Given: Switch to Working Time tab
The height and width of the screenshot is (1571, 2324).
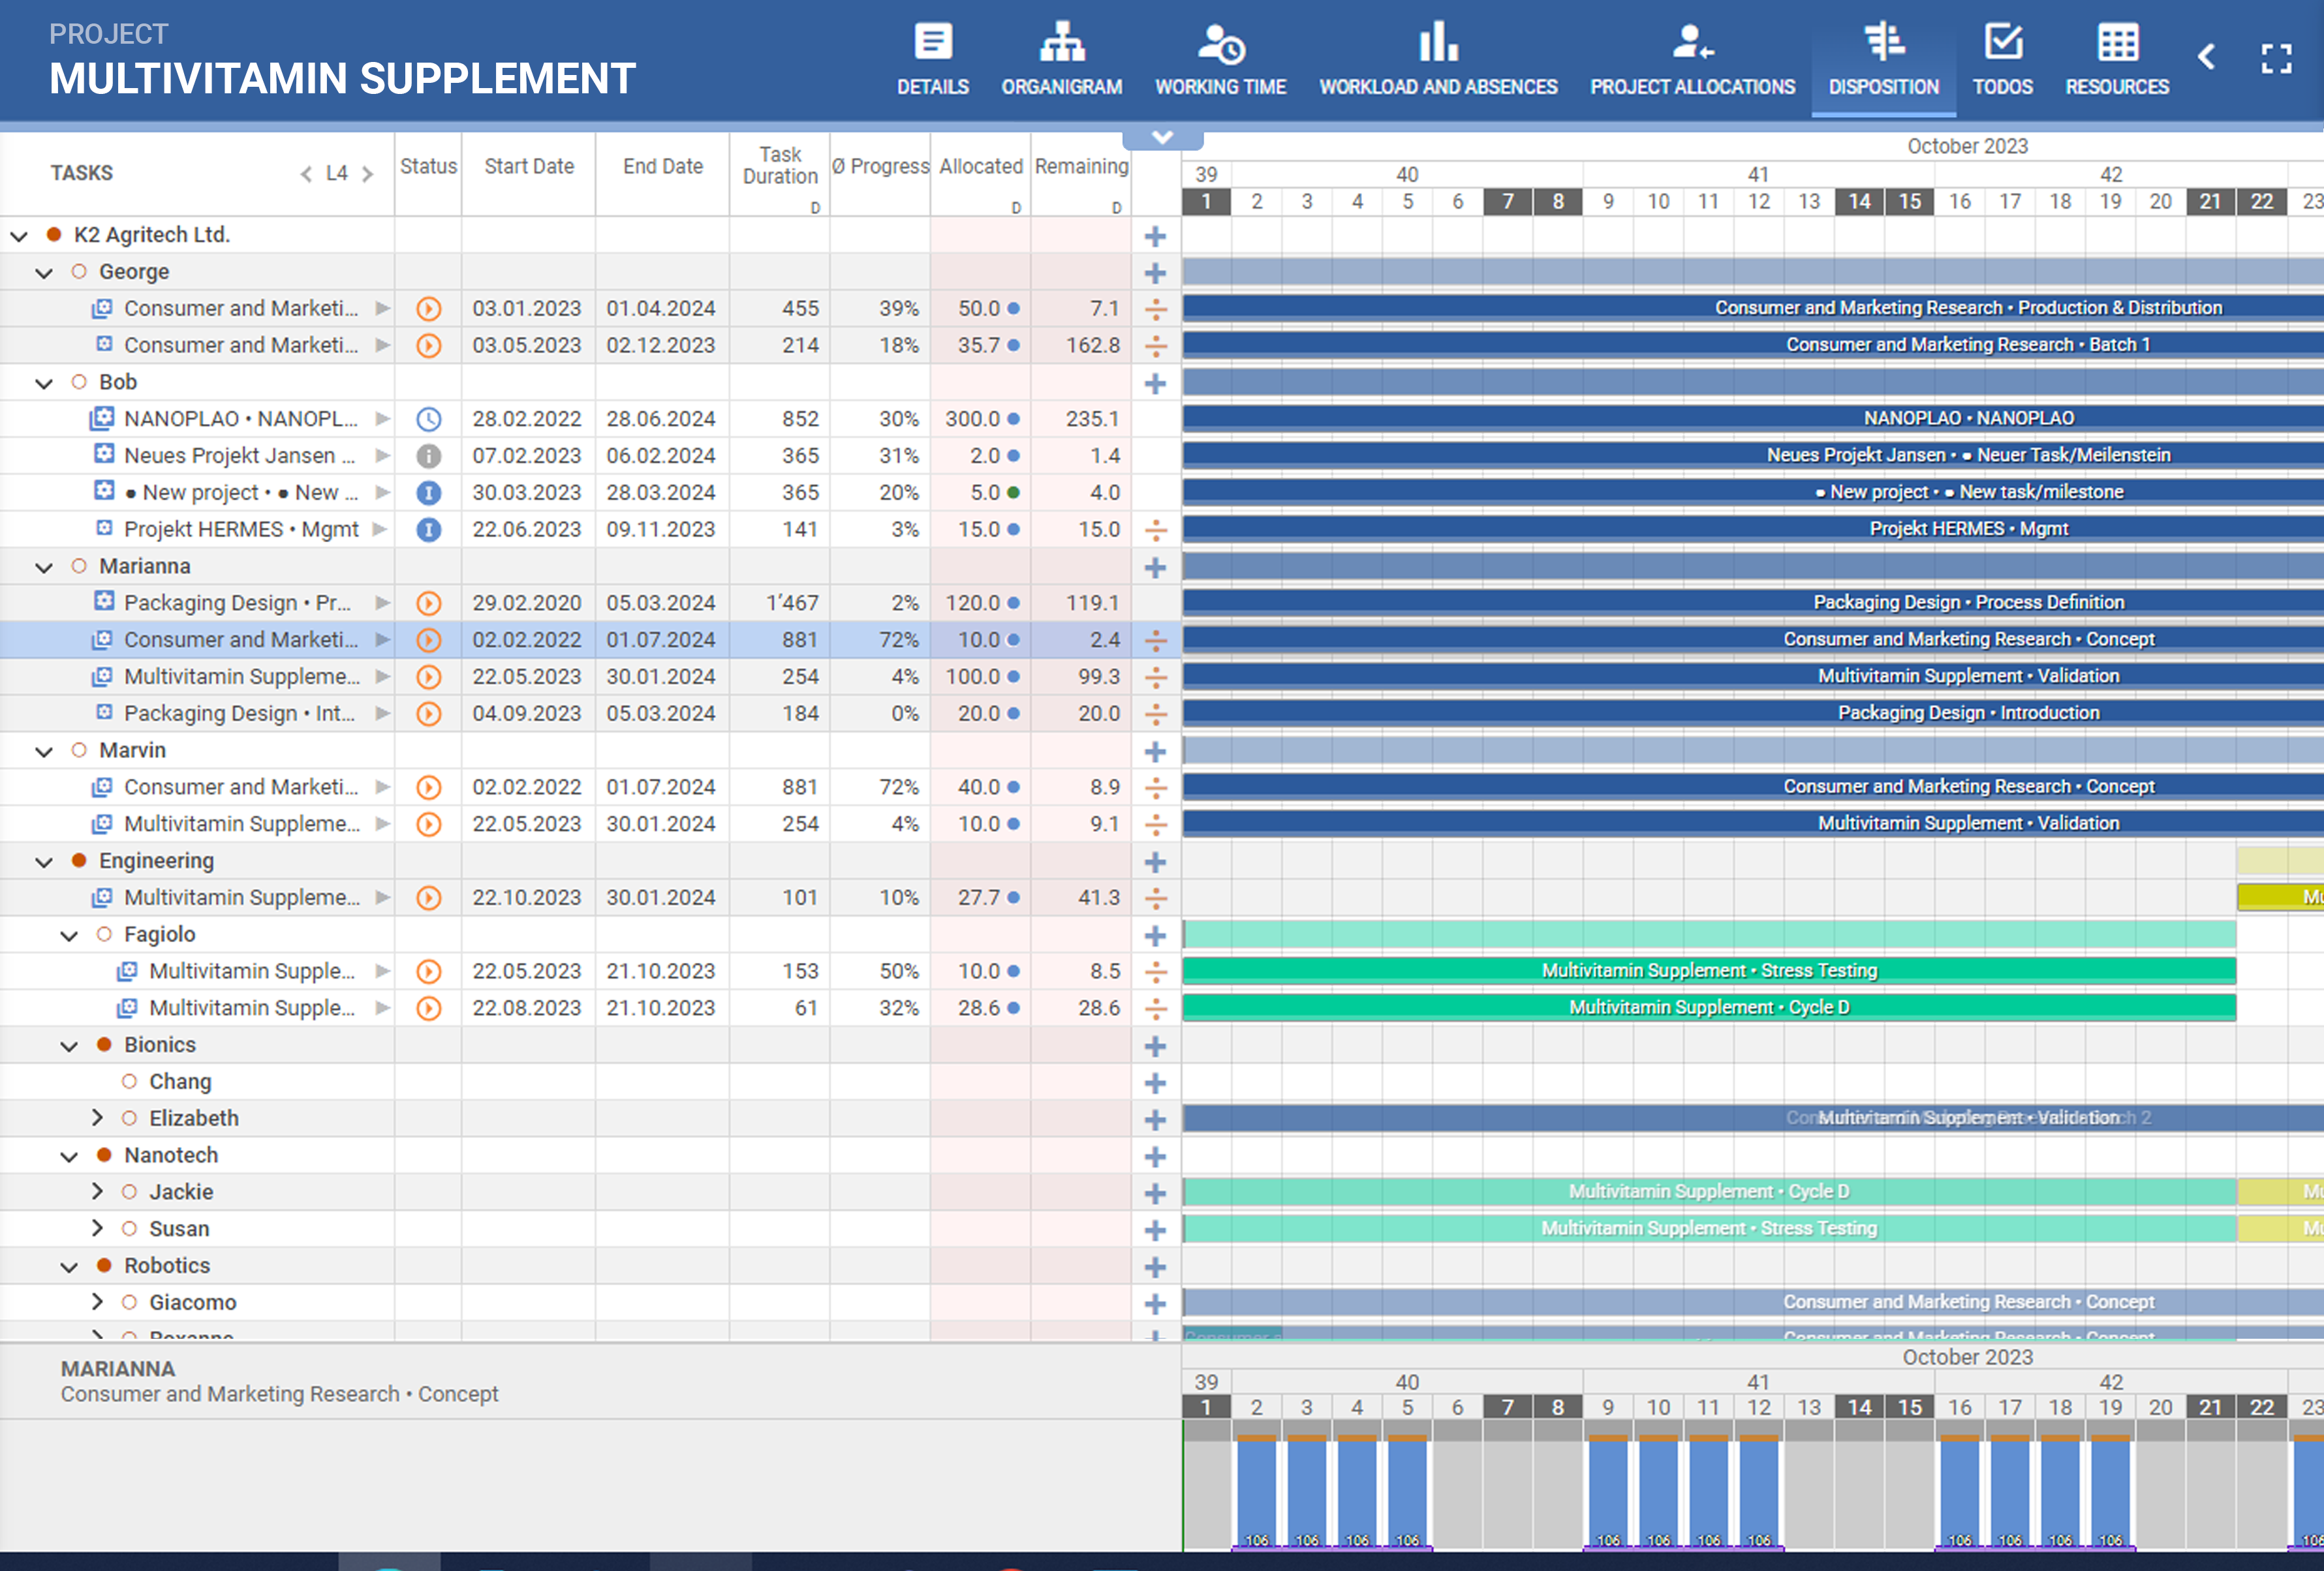Looking at the screenshot, I should tap(1220, 60).
